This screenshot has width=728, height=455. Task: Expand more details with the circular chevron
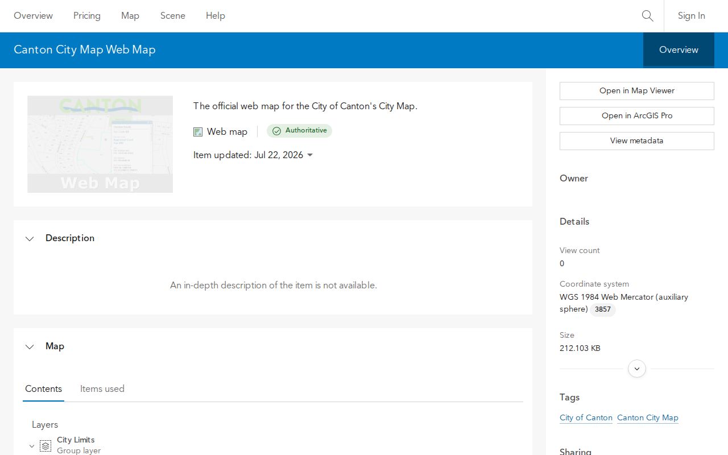click(637, 369)
